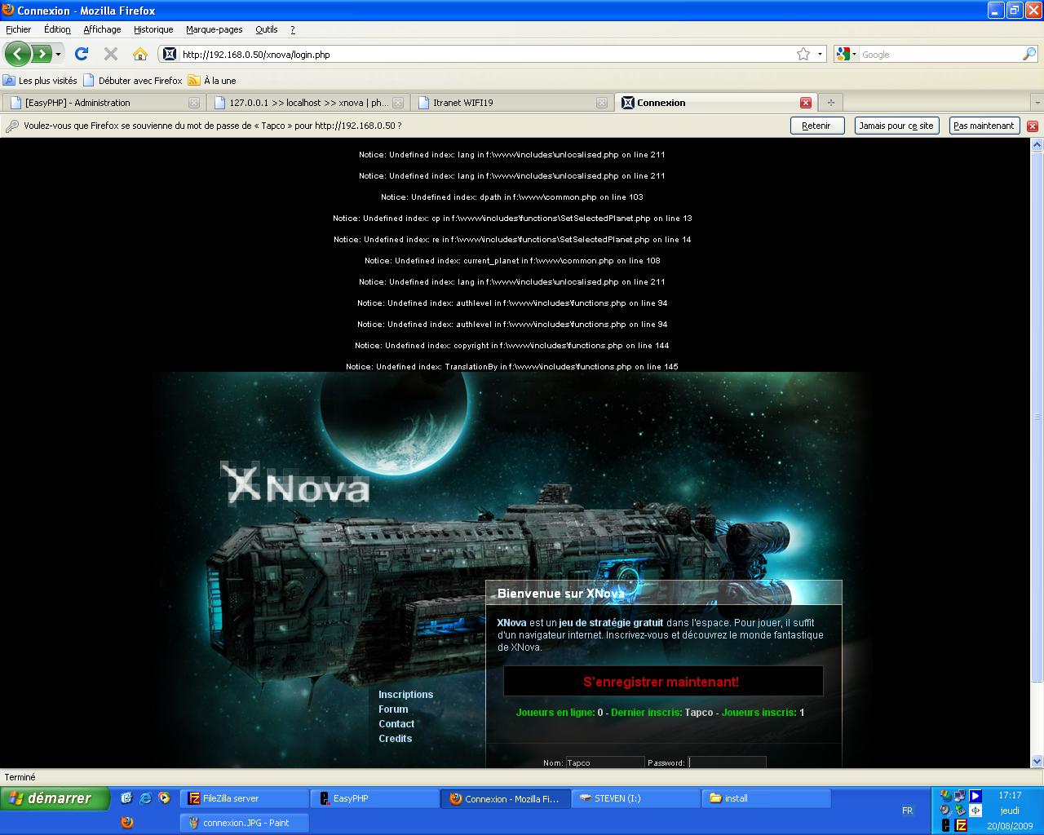Open the address bar history dropdown
Viewport: 1044px width, 835px height.
[x=819, y=55]
